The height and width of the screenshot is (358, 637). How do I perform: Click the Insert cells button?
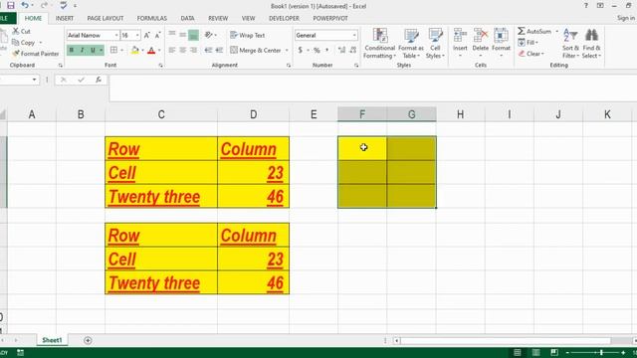(460, 43)
